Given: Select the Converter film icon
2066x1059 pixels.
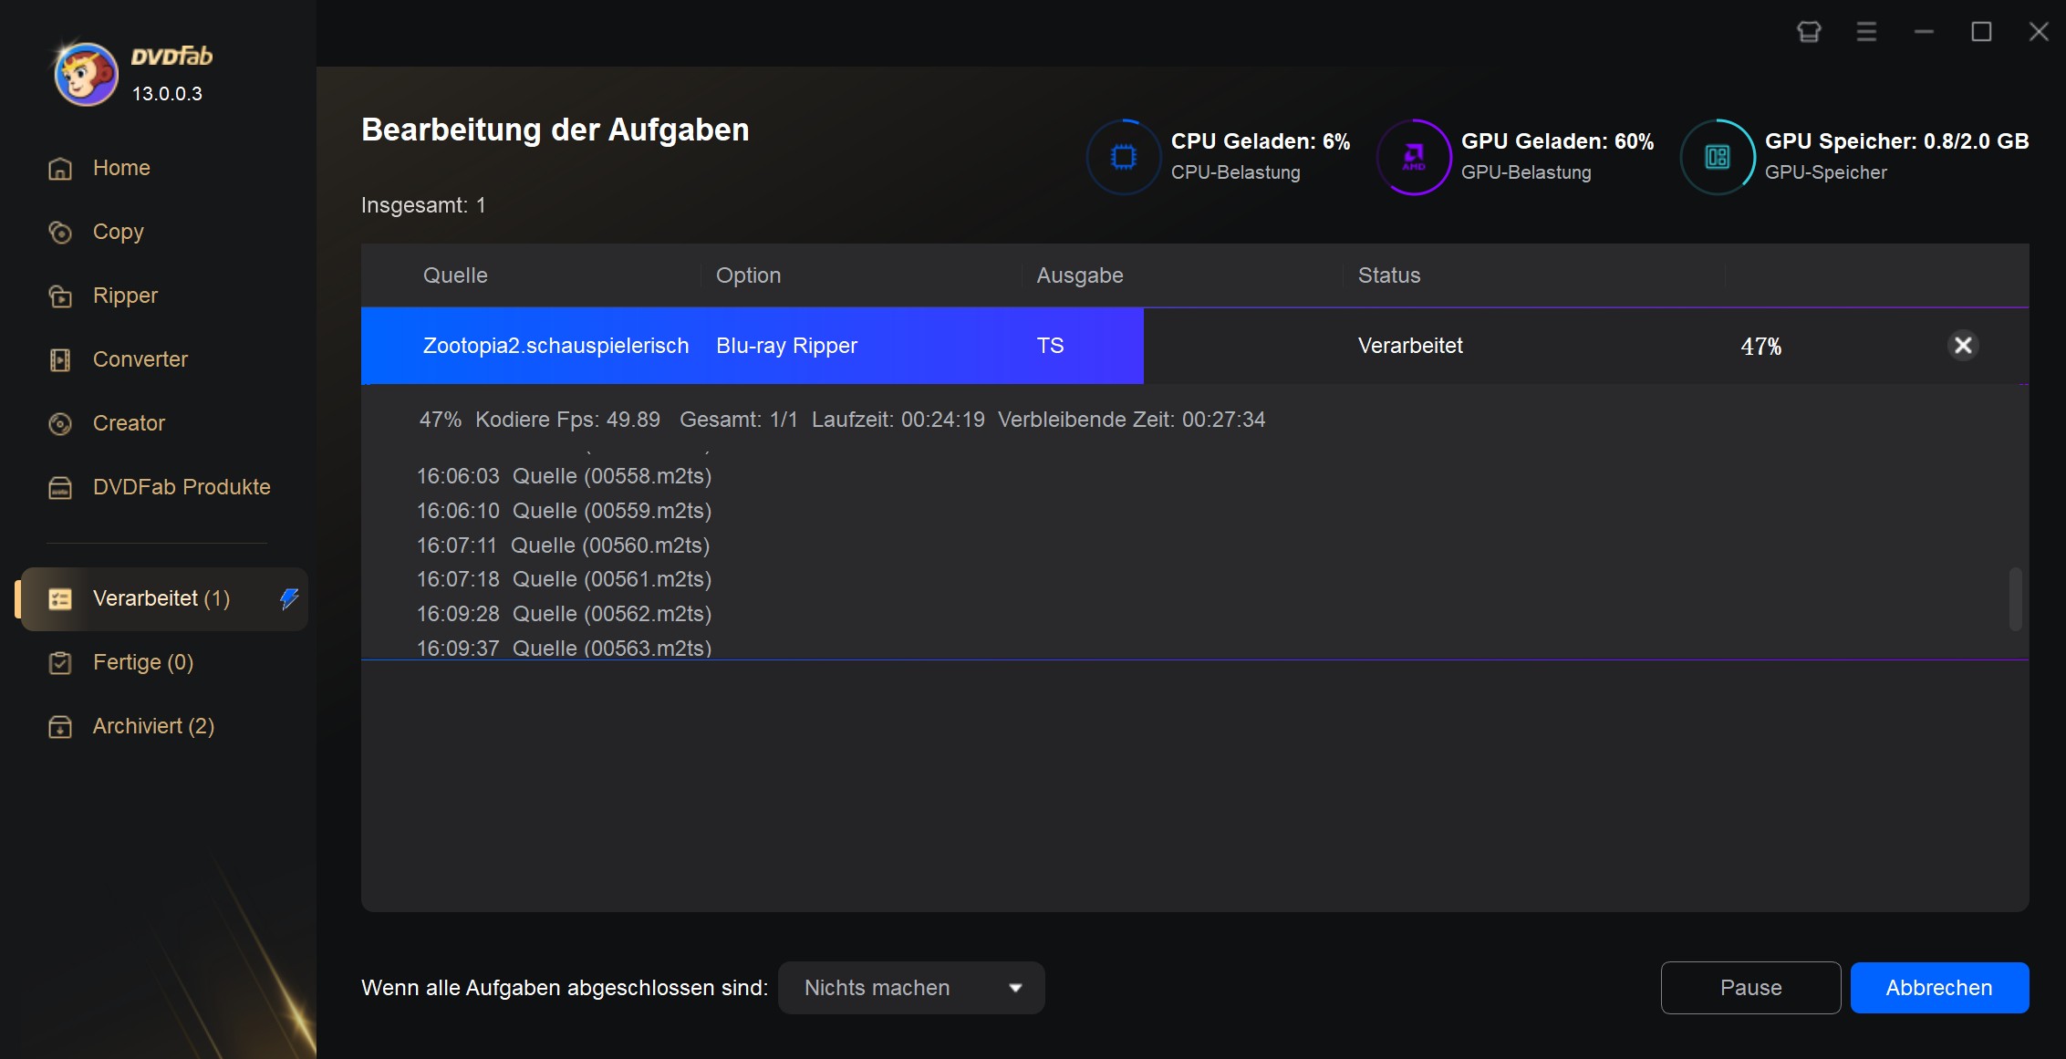Looking at the screenshot, I should tap(60, 359).
